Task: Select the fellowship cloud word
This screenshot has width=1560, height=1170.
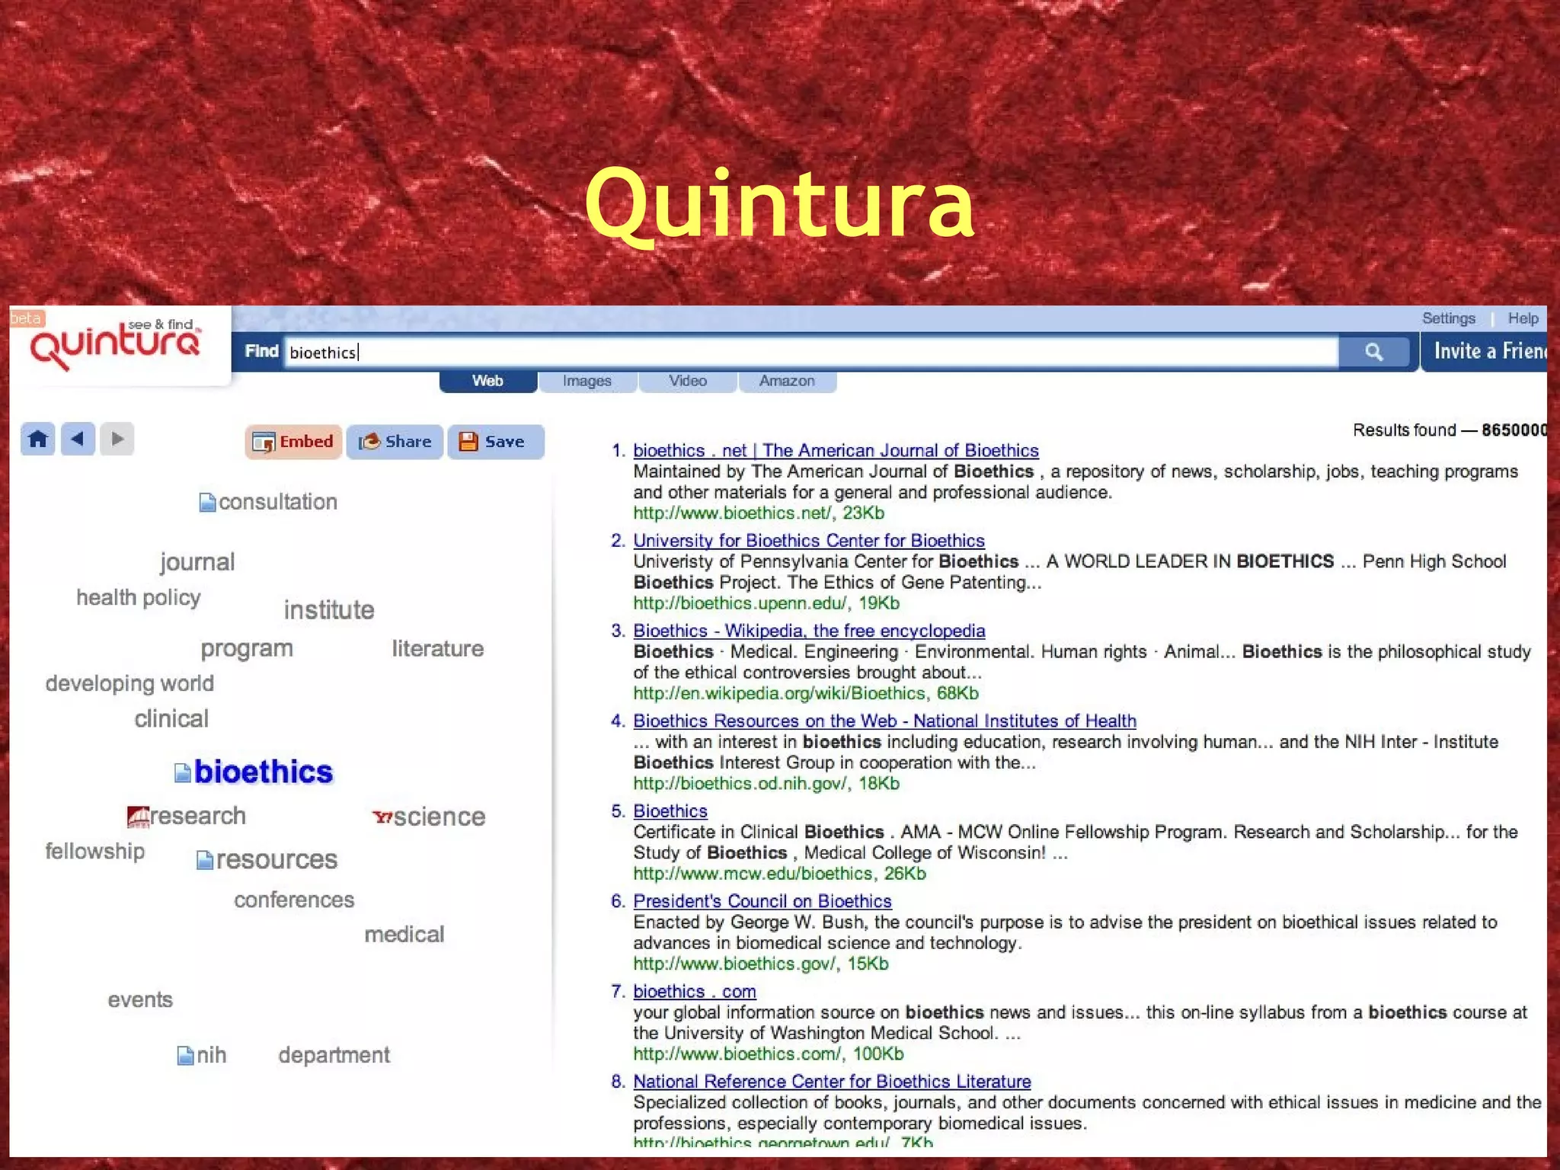Action: tap(94, 852)
